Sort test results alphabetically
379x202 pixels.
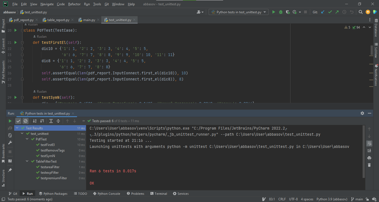tap(34, 121)
